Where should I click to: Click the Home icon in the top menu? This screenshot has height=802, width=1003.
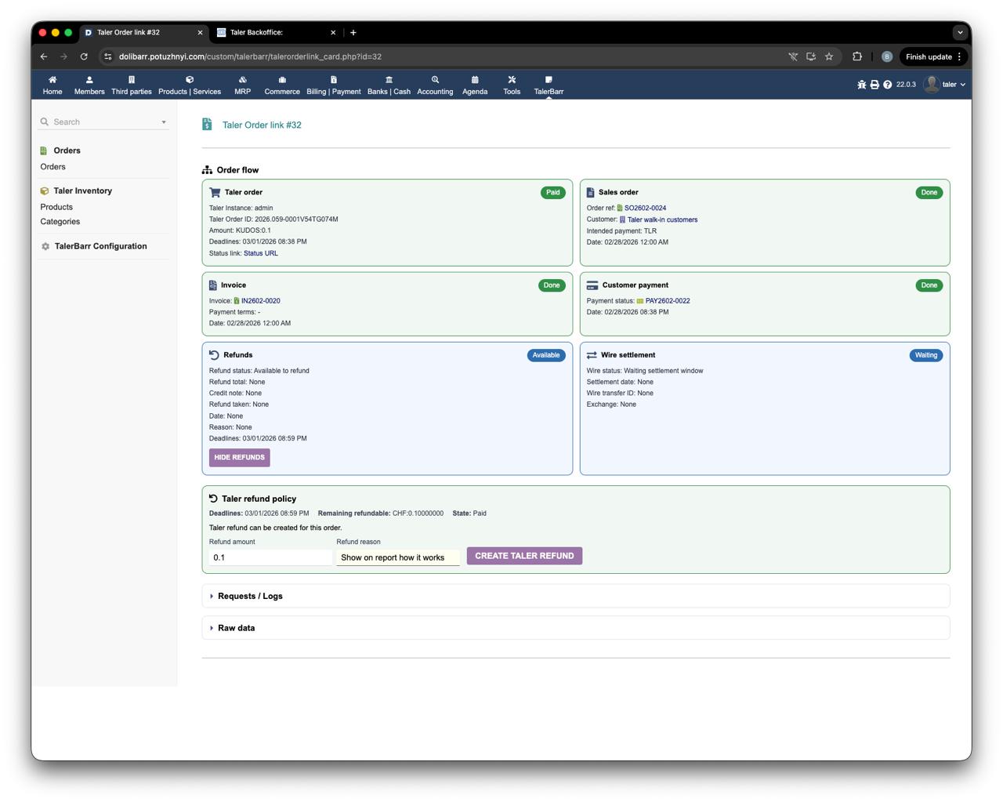click(53, 80)
